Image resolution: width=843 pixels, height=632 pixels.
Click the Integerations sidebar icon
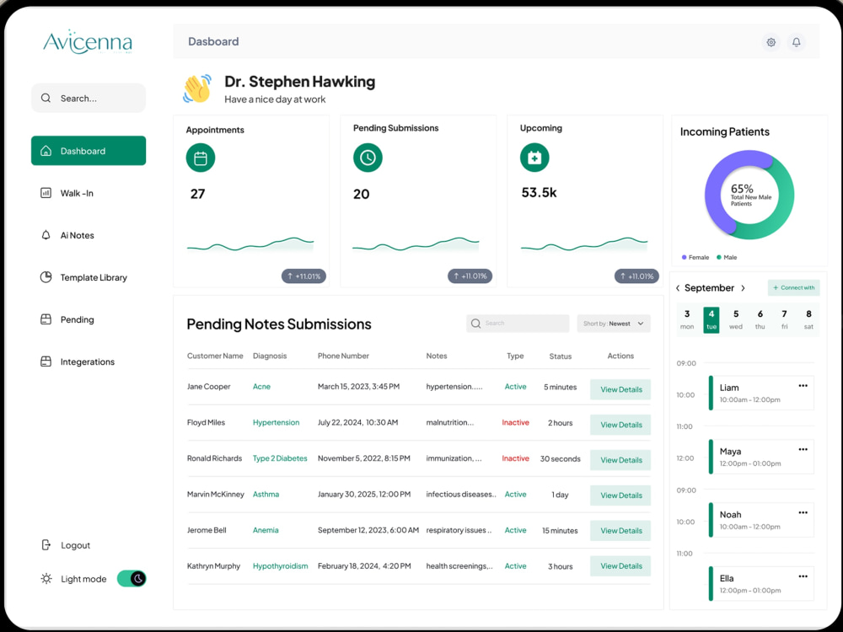point(46,362)
